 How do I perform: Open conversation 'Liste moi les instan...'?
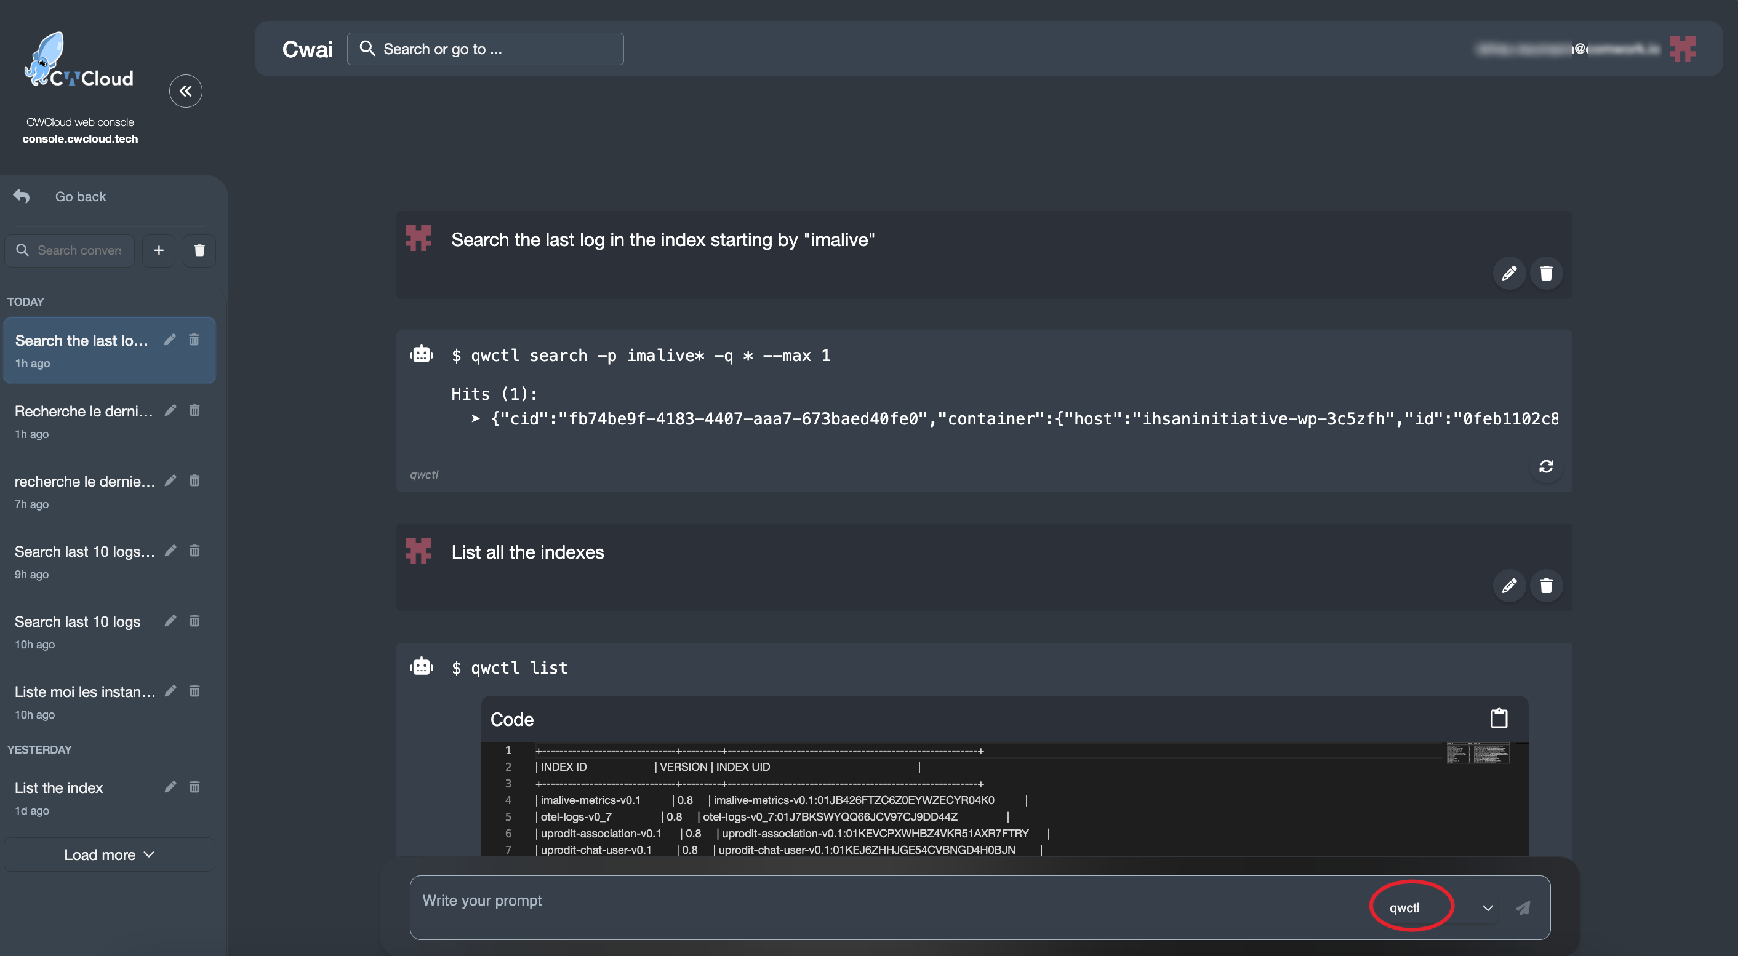click(110, 701)
